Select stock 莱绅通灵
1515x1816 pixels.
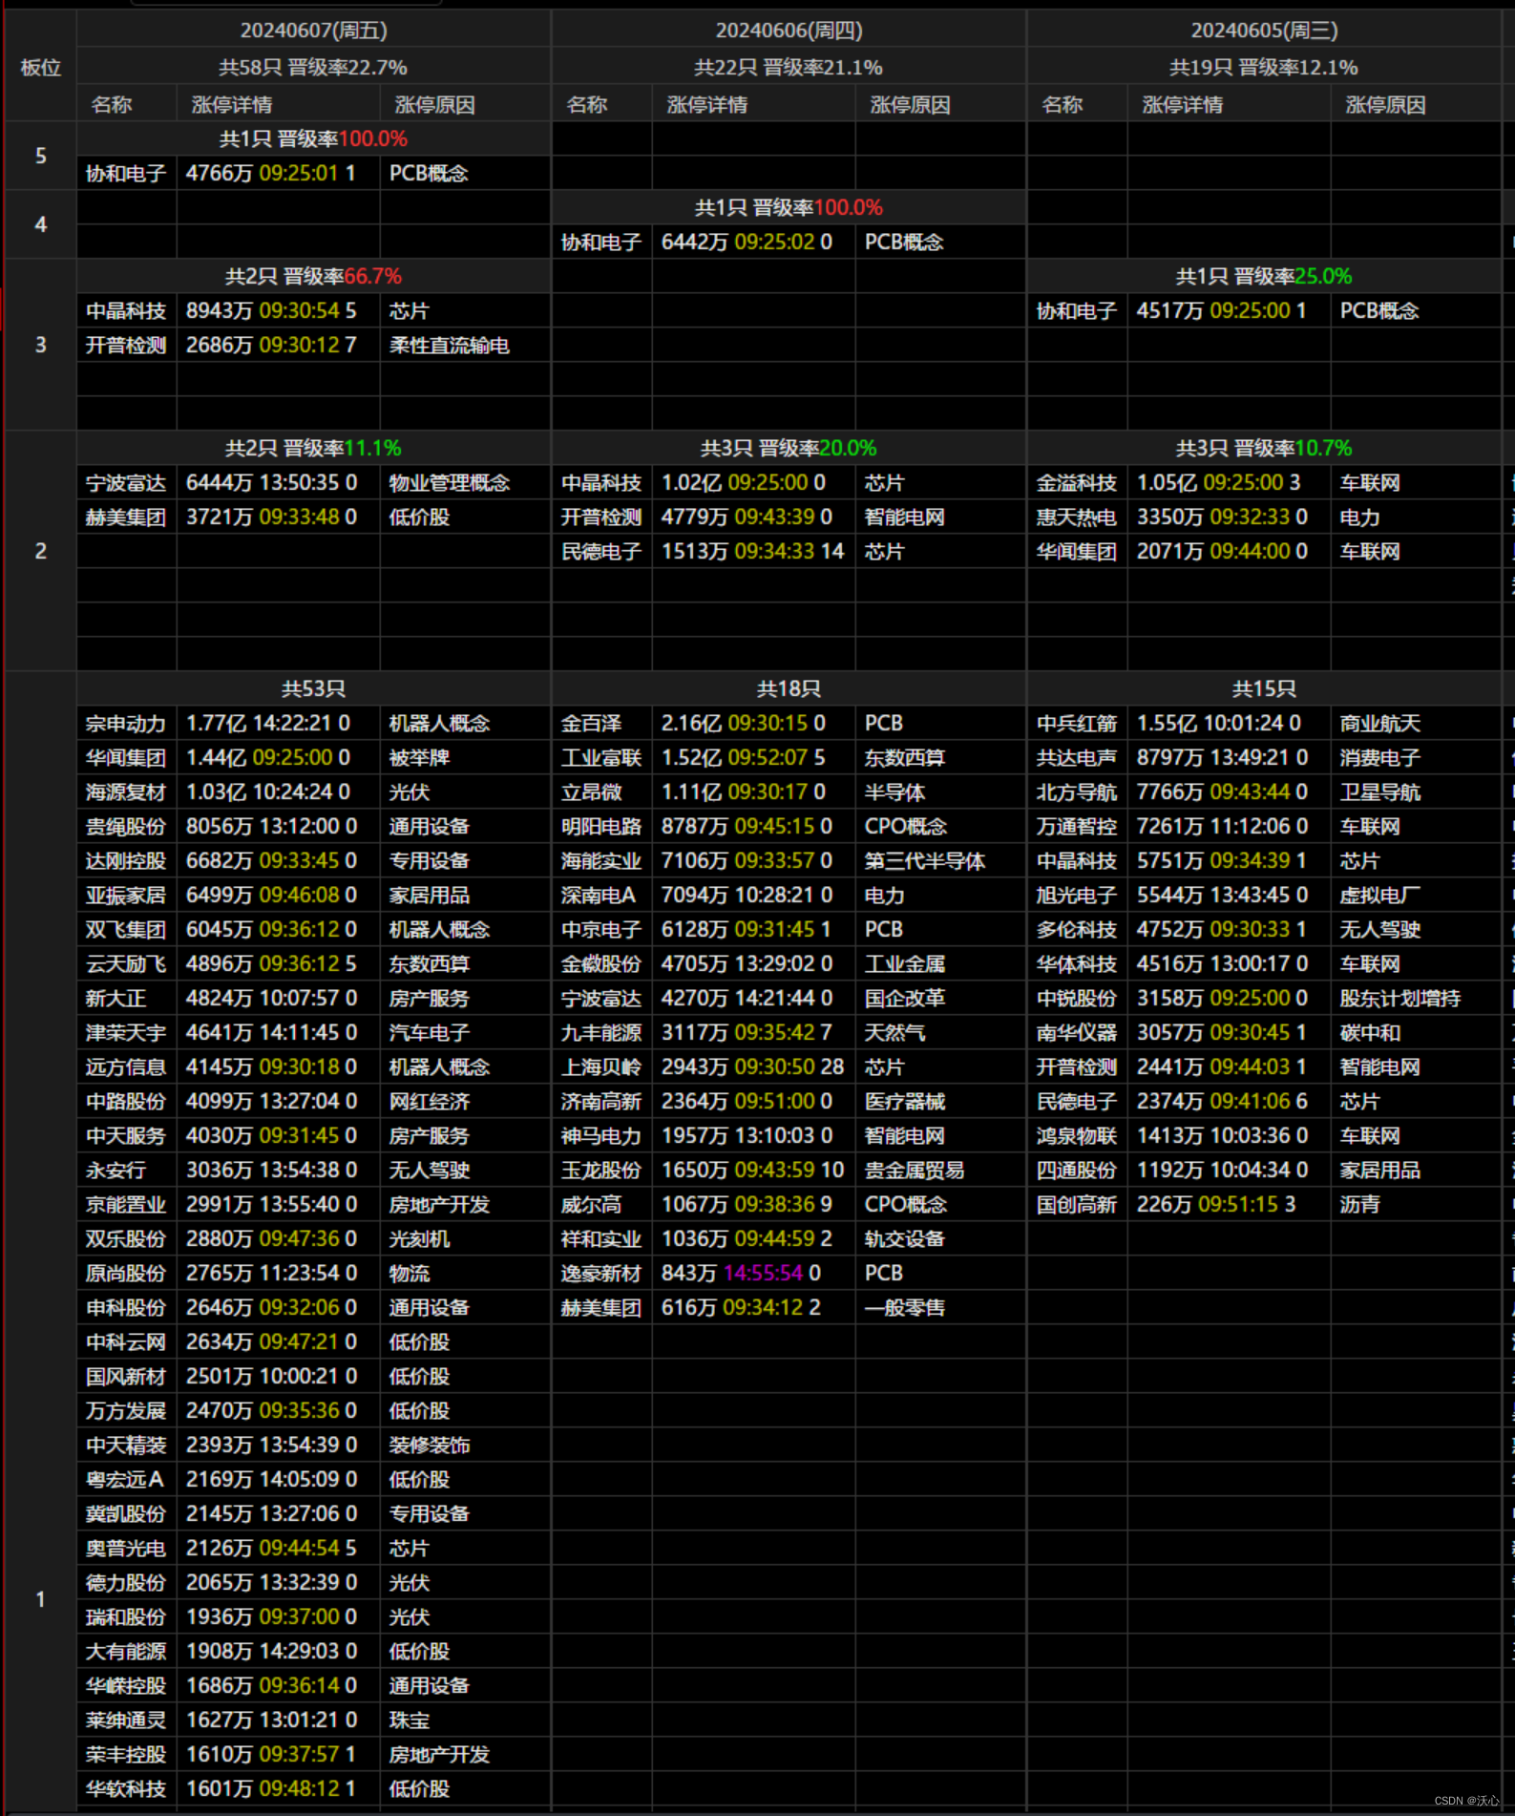[126, 1721]
